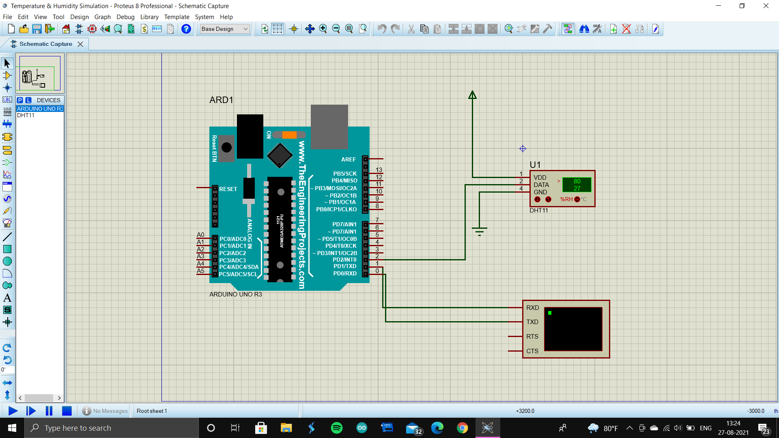779x438 pixels.
Task: Open the Library menu
Action: point(149,17)
